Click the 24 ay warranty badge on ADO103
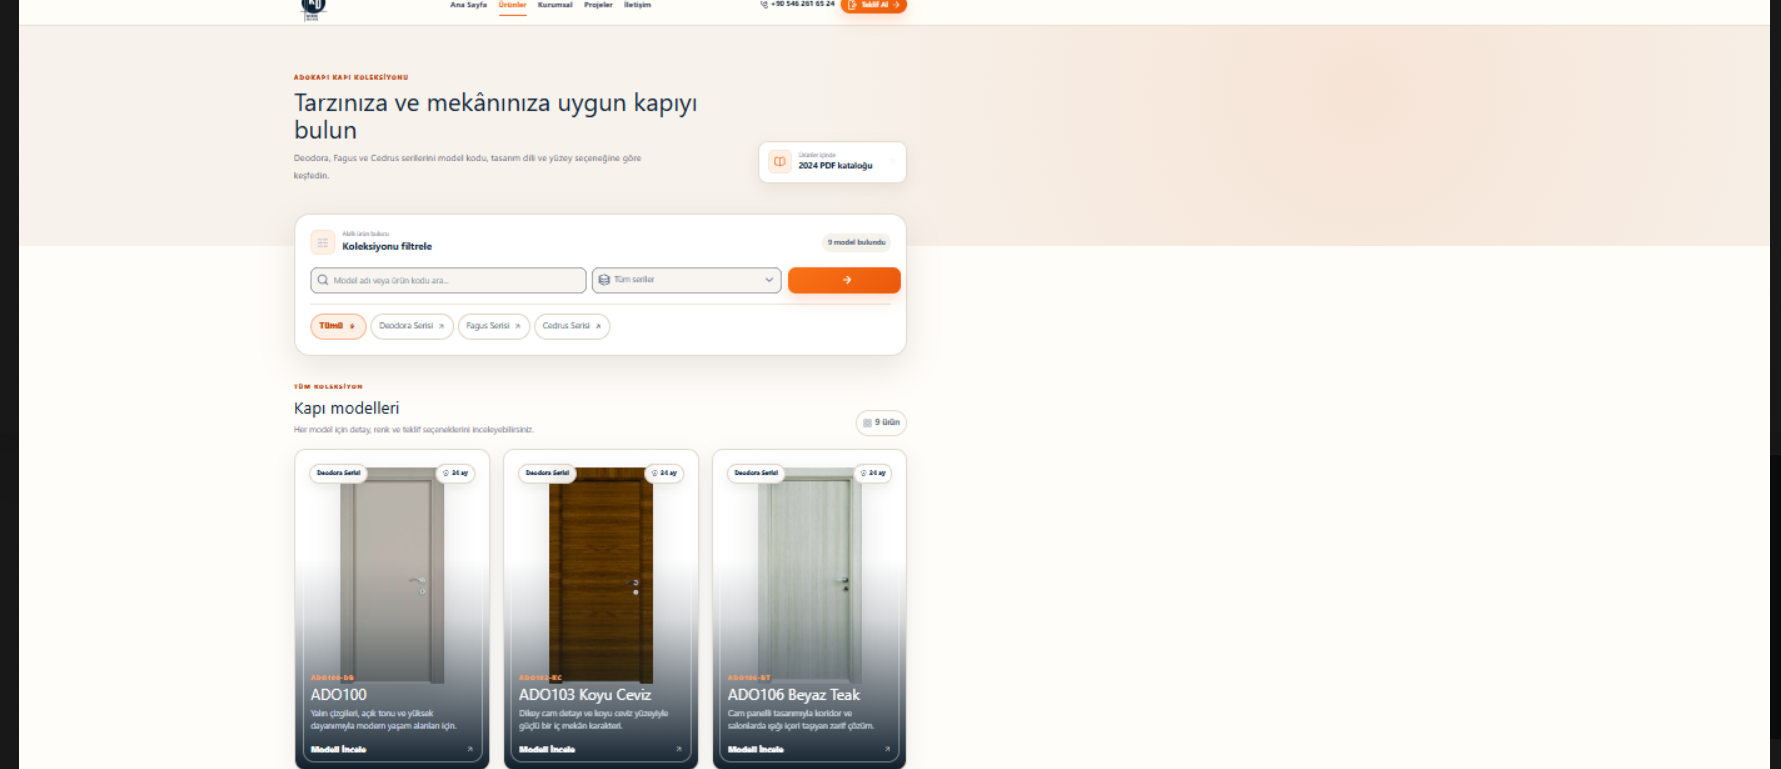1781x769 pixels. coord(664,473)
